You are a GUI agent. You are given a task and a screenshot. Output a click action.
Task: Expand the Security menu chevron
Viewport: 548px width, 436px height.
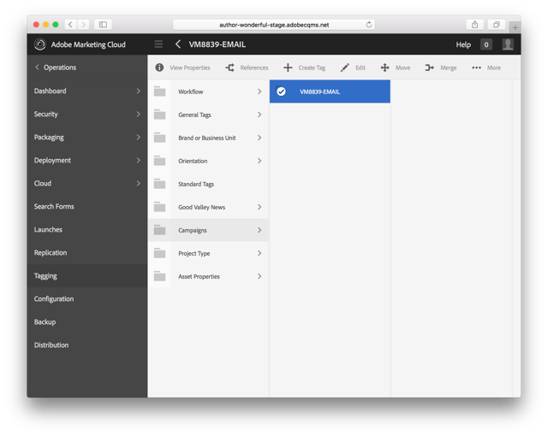[139, 114]
